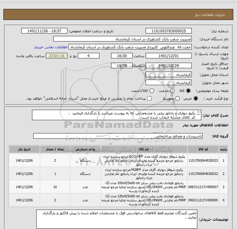The image size is (237, 229).
Task: Click the 100x9/5x60 cm radiator item name
Action: (144, 187)
